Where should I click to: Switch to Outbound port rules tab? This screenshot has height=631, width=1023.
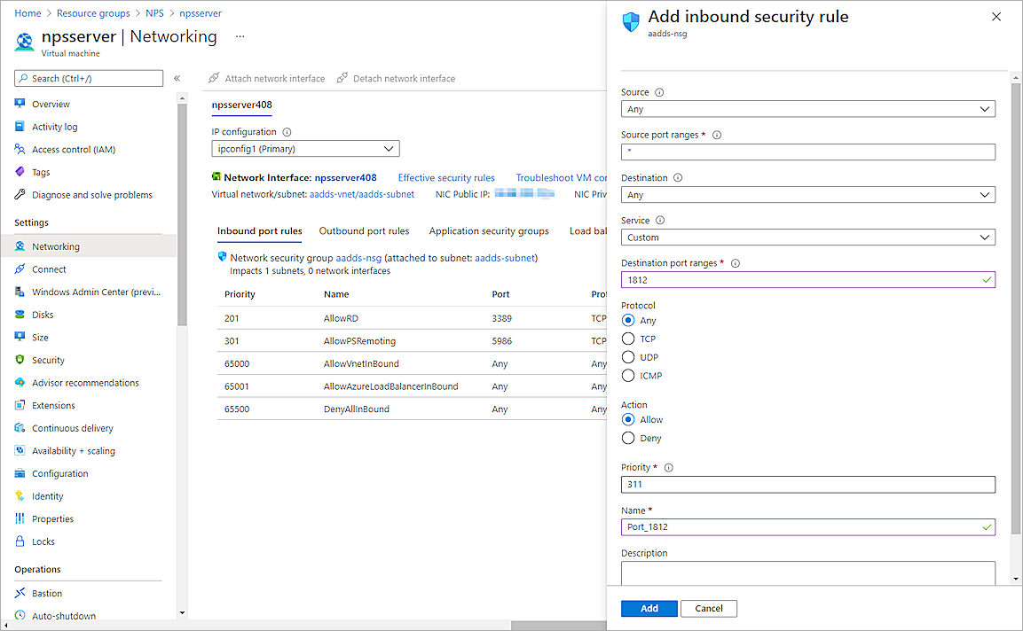[364, 231]
